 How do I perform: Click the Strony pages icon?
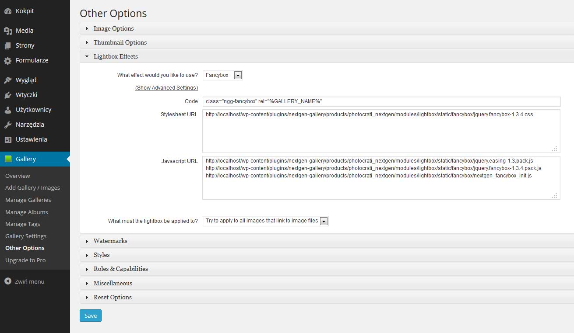click(8, 45)
